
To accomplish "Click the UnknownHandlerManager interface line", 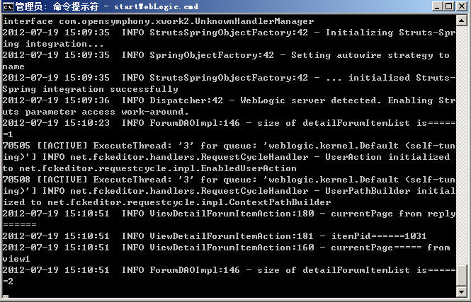I will pyautogui.click(x=159, y=21).
